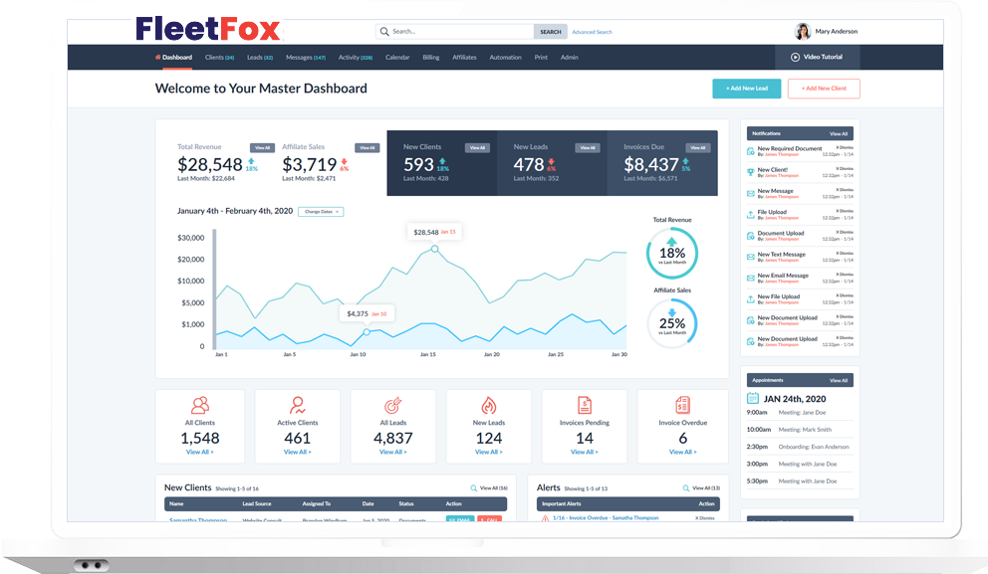Image resolution: width=988 pixels, height=574 pixels.
Task: Open View All link under All Clients 1,548
Action: (x=200, y=452)
